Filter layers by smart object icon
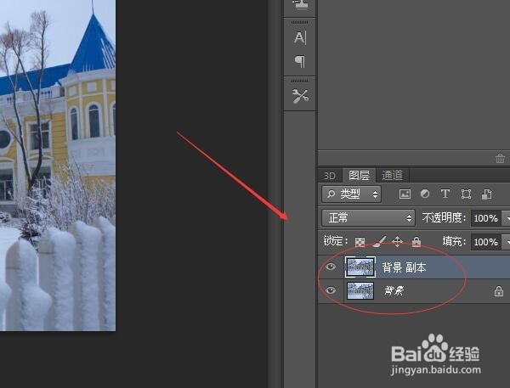This screenshot has height=388, width=510. (486, 194)
